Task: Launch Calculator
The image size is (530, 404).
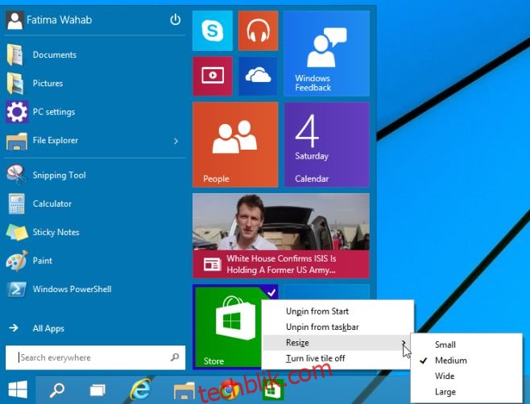Action: (x=95, y=204)
